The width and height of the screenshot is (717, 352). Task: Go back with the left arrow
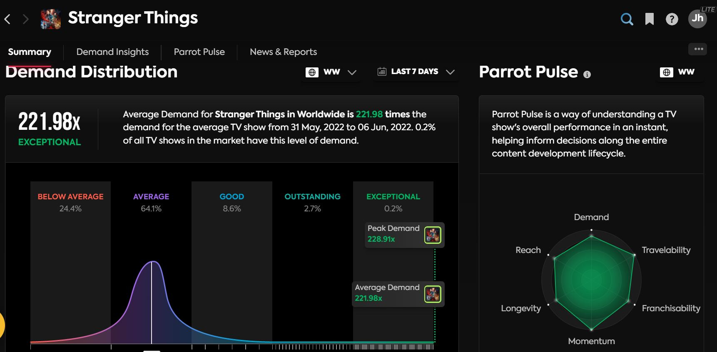(x=7, y=19)
